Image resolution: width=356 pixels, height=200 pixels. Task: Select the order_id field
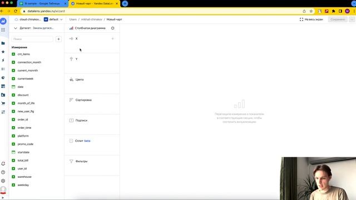23,119
